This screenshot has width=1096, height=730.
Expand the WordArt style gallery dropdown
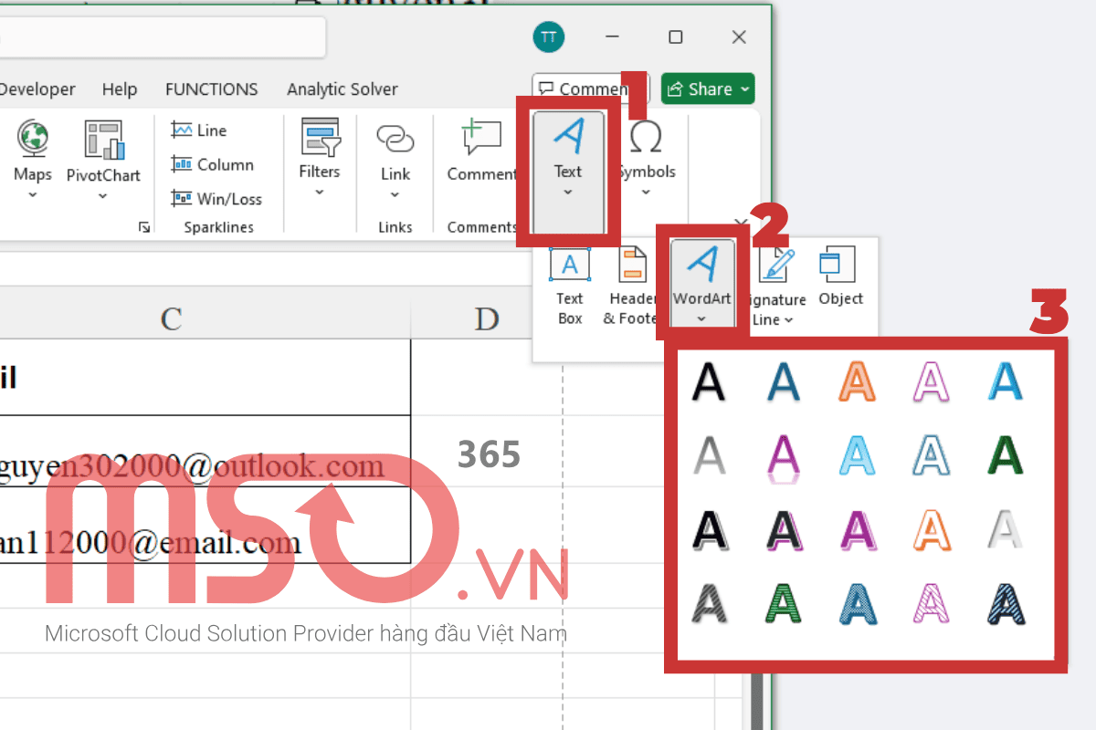pyautogui.click(x=701, y=319)
